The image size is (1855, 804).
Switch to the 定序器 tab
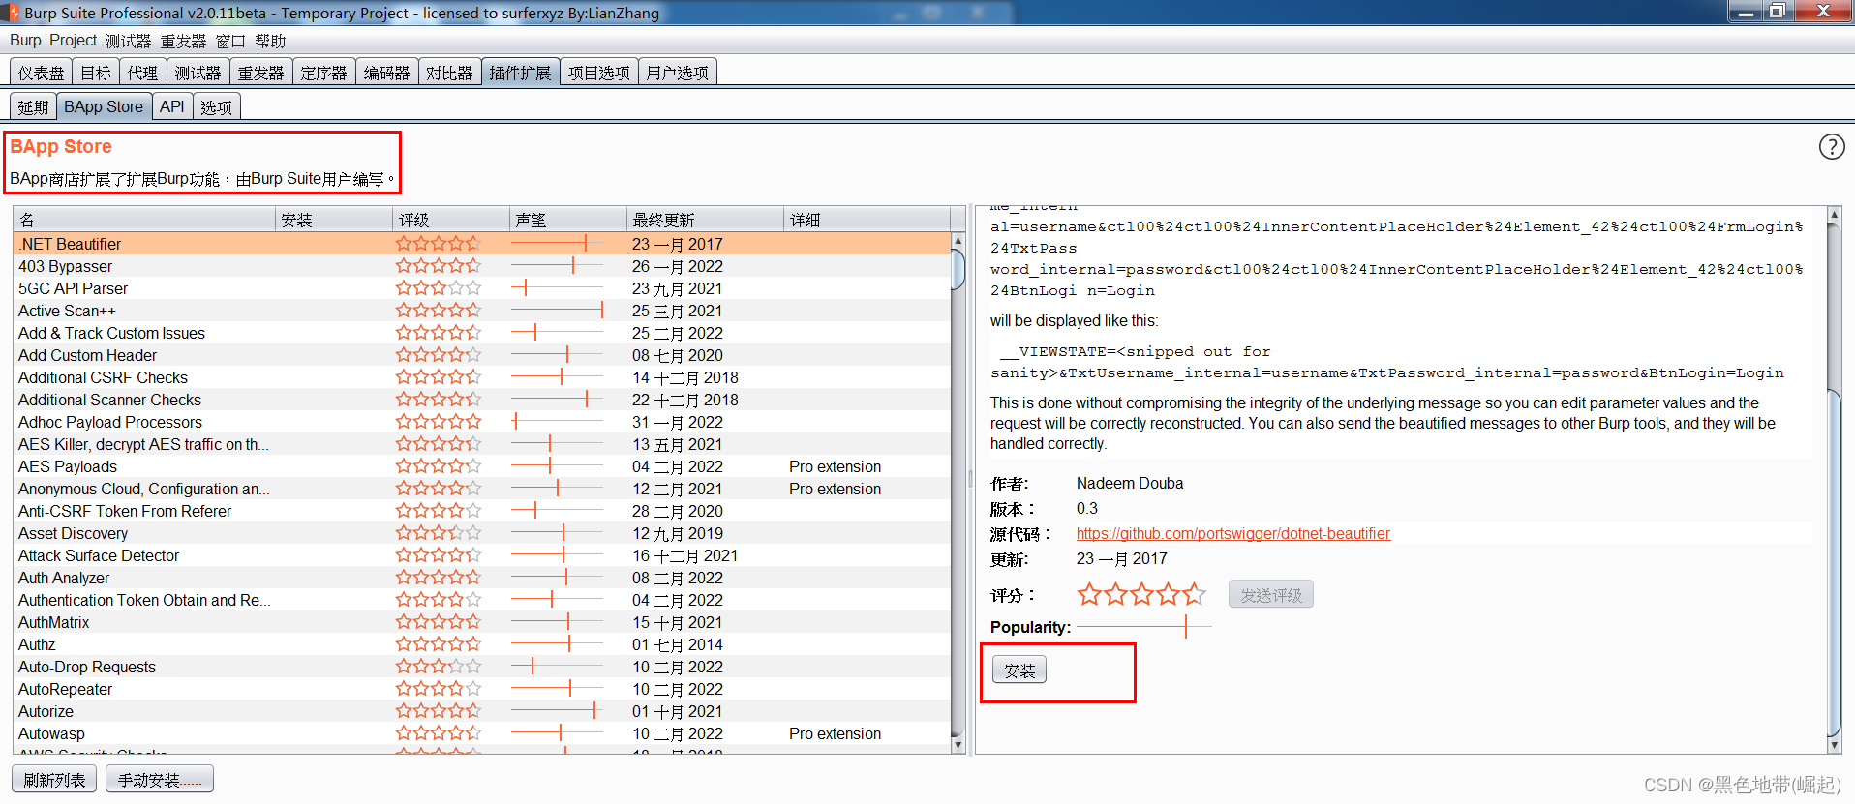(x=323, y=73)
